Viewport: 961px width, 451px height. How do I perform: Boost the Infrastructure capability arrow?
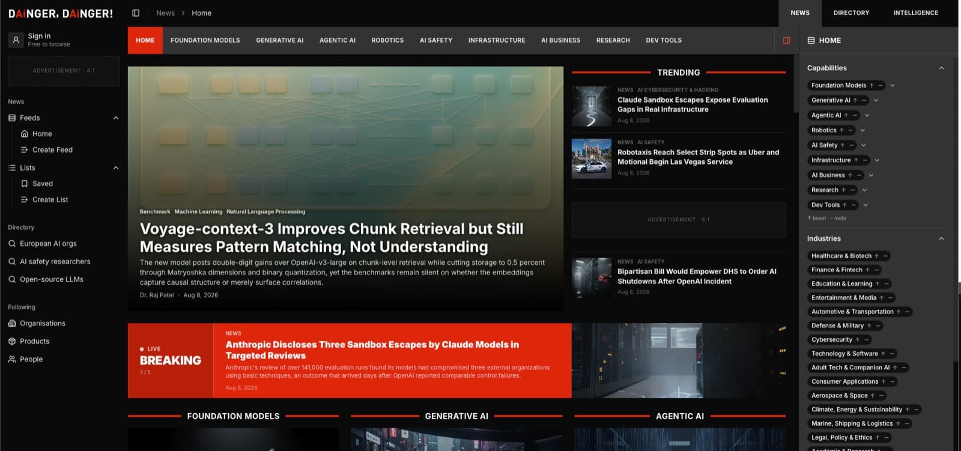click(856, 160)
